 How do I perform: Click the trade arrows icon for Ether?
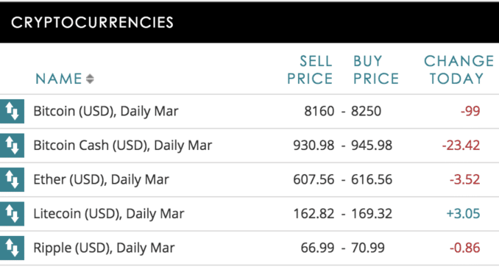[12, 179]
